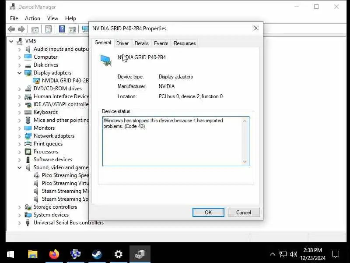Screen dimensions: 350x263
Task: Open the View menu
Action: click(52, 18)
